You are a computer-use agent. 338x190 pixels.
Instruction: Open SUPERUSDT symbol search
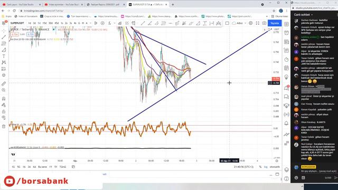17,23
